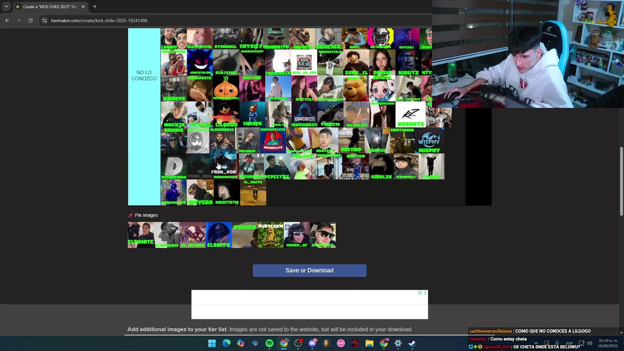Image resolution: width=624 pixels, height=351 pixels.
Task: Select pinned ELBAFFO blue cap image
Action: click(x=218, y=235)
